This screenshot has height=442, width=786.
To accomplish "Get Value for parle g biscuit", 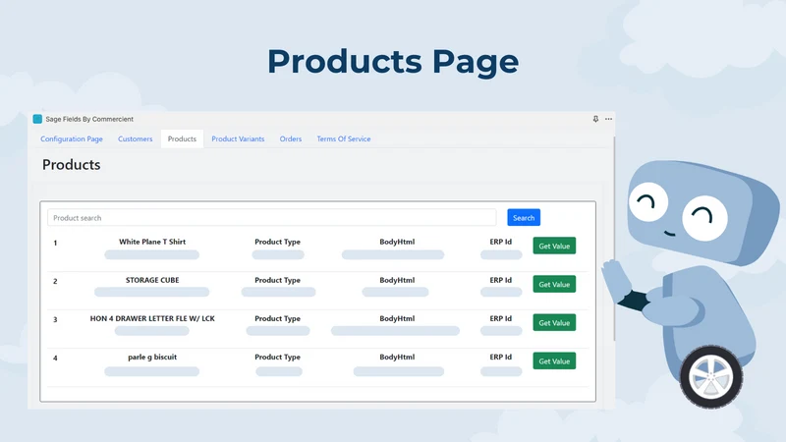I will click(x=554, y=360).
